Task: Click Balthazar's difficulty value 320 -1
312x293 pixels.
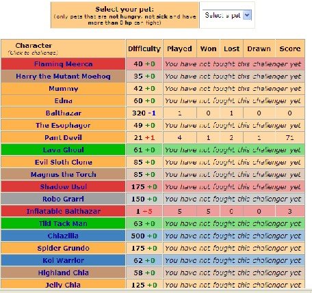Action: [144, 113]
